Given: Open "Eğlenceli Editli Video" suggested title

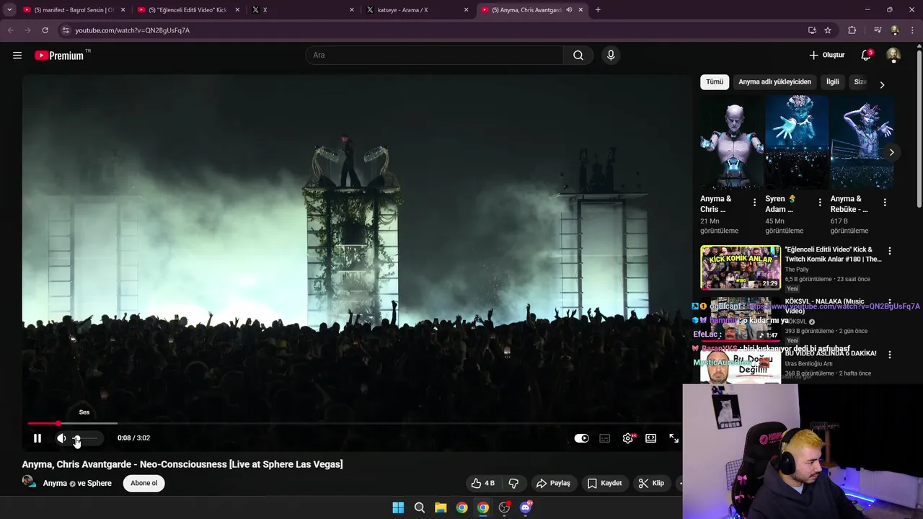Looking at the screenshot, I should [833, 254].
